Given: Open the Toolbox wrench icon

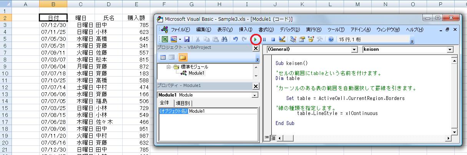Looking at the screenshot, I should [x=319, y=39].
